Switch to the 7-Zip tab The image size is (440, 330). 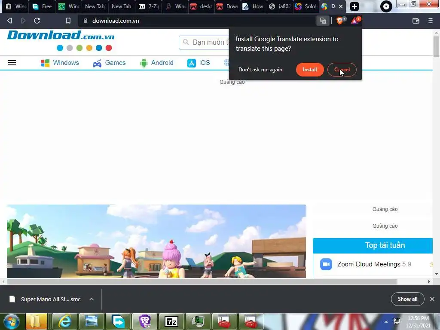pos(149,6)
